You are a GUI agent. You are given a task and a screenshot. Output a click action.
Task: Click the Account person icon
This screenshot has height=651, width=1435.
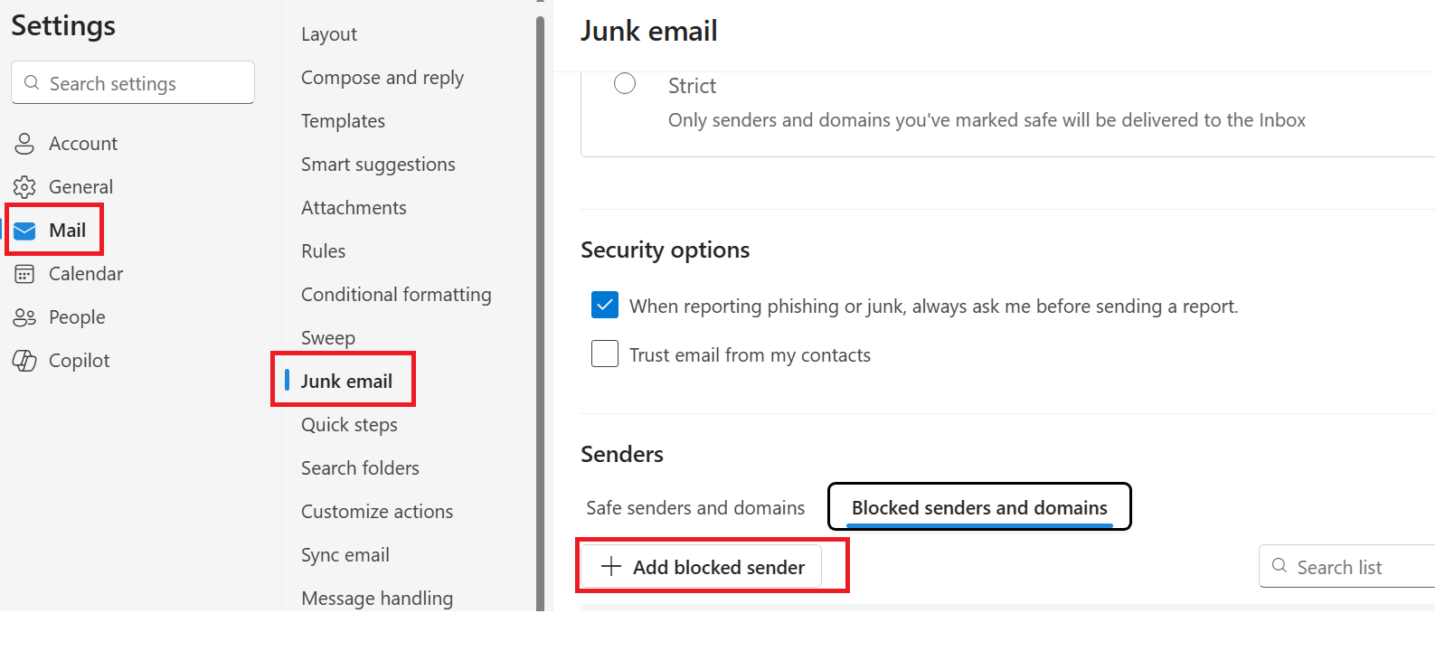coord(24,144)
